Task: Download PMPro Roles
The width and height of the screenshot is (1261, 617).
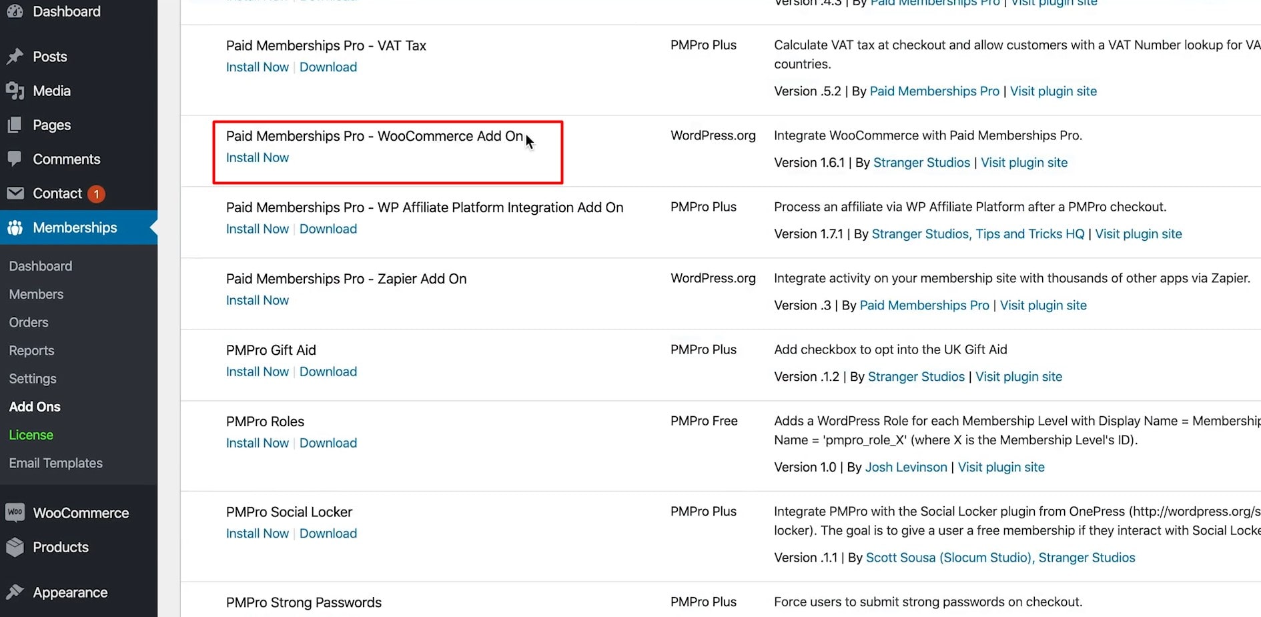Action: tap(328, 444)
